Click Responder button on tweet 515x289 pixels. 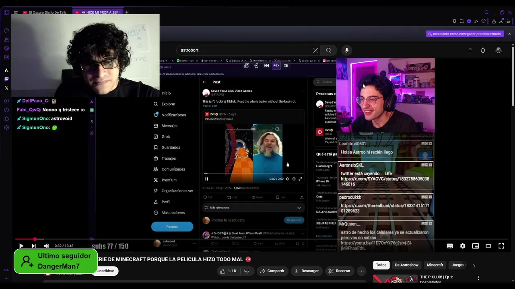click(x=294, y=220)
